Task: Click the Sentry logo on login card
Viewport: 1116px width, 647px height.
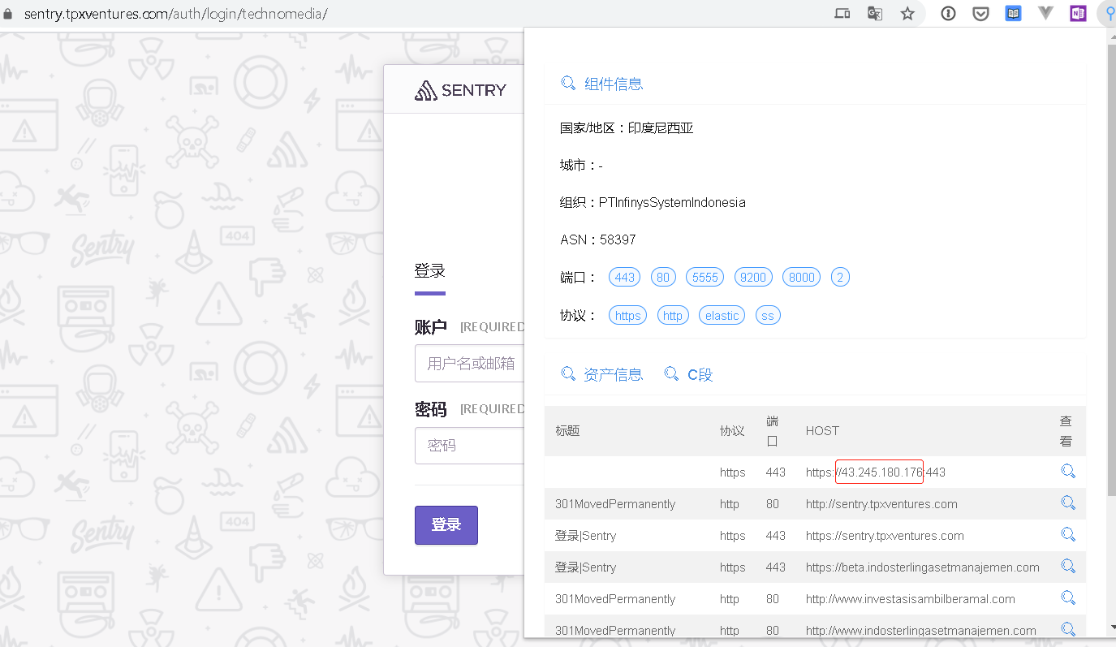Action: [460, 90]
